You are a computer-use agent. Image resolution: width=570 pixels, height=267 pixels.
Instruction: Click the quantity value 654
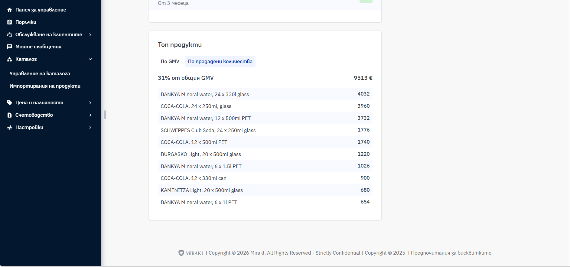(x=365, y=202)
